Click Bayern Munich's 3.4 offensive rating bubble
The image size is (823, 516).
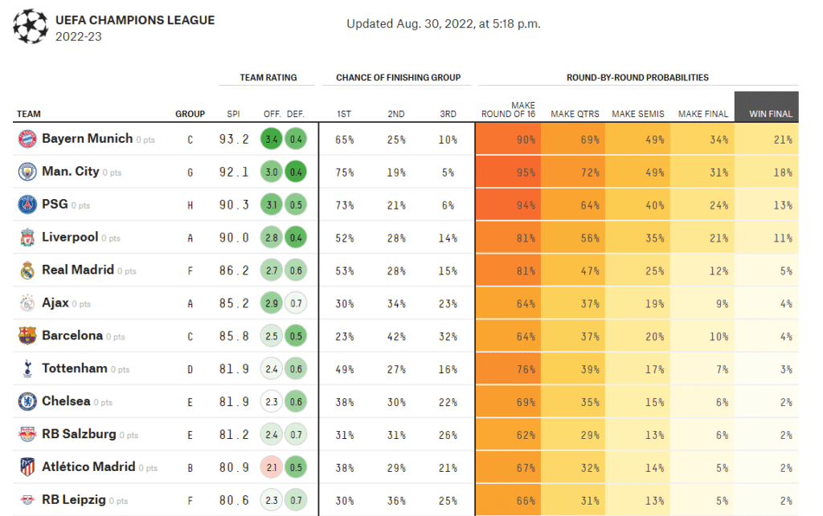pos(272,140)
